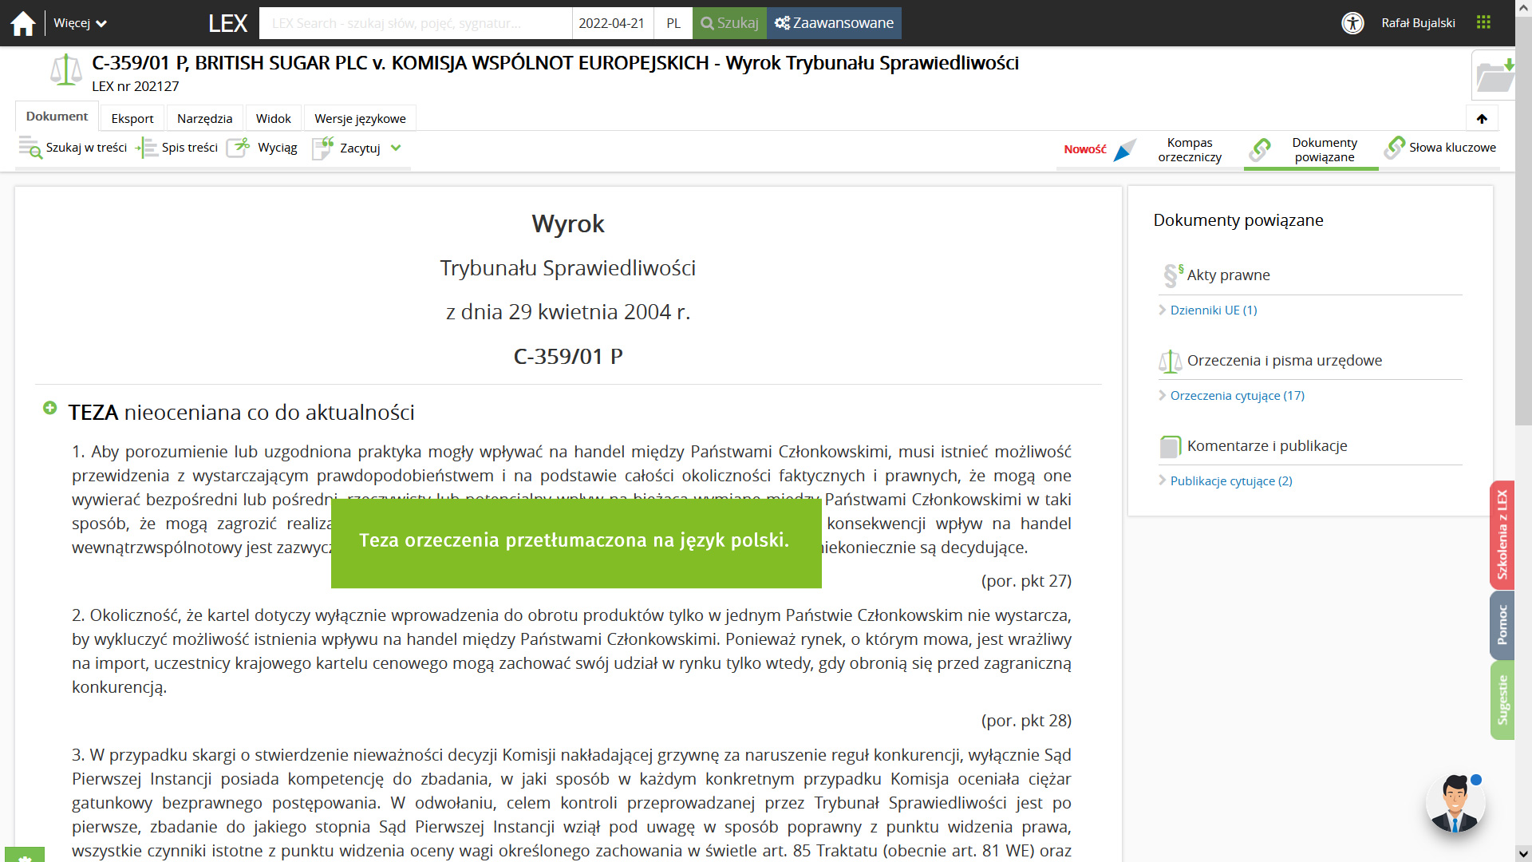Expand the TEZA section plus icon
The image size is (1532, 862).
coord(49,408)
